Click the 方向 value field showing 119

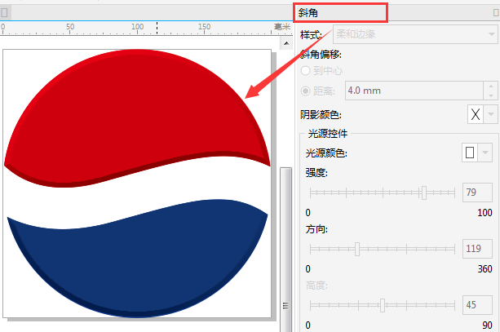coord(477,249)
